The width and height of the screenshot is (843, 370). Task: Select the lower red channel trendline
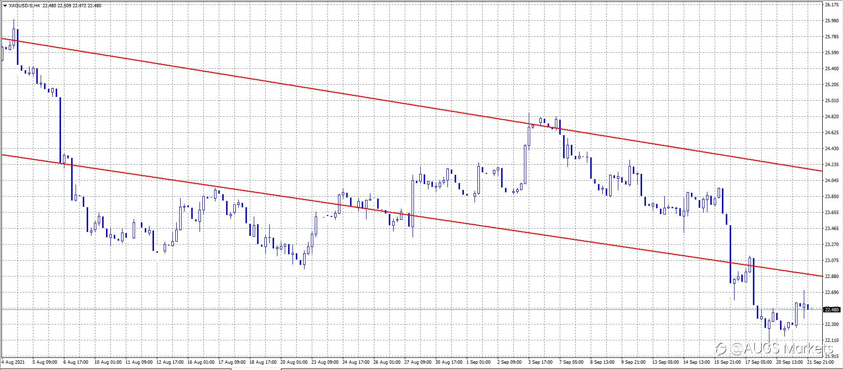coord(412,215)
